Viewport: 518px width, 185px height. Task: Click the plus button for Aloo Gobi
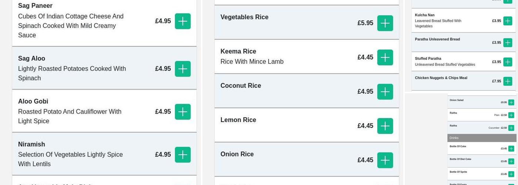(x=183, y=112)
